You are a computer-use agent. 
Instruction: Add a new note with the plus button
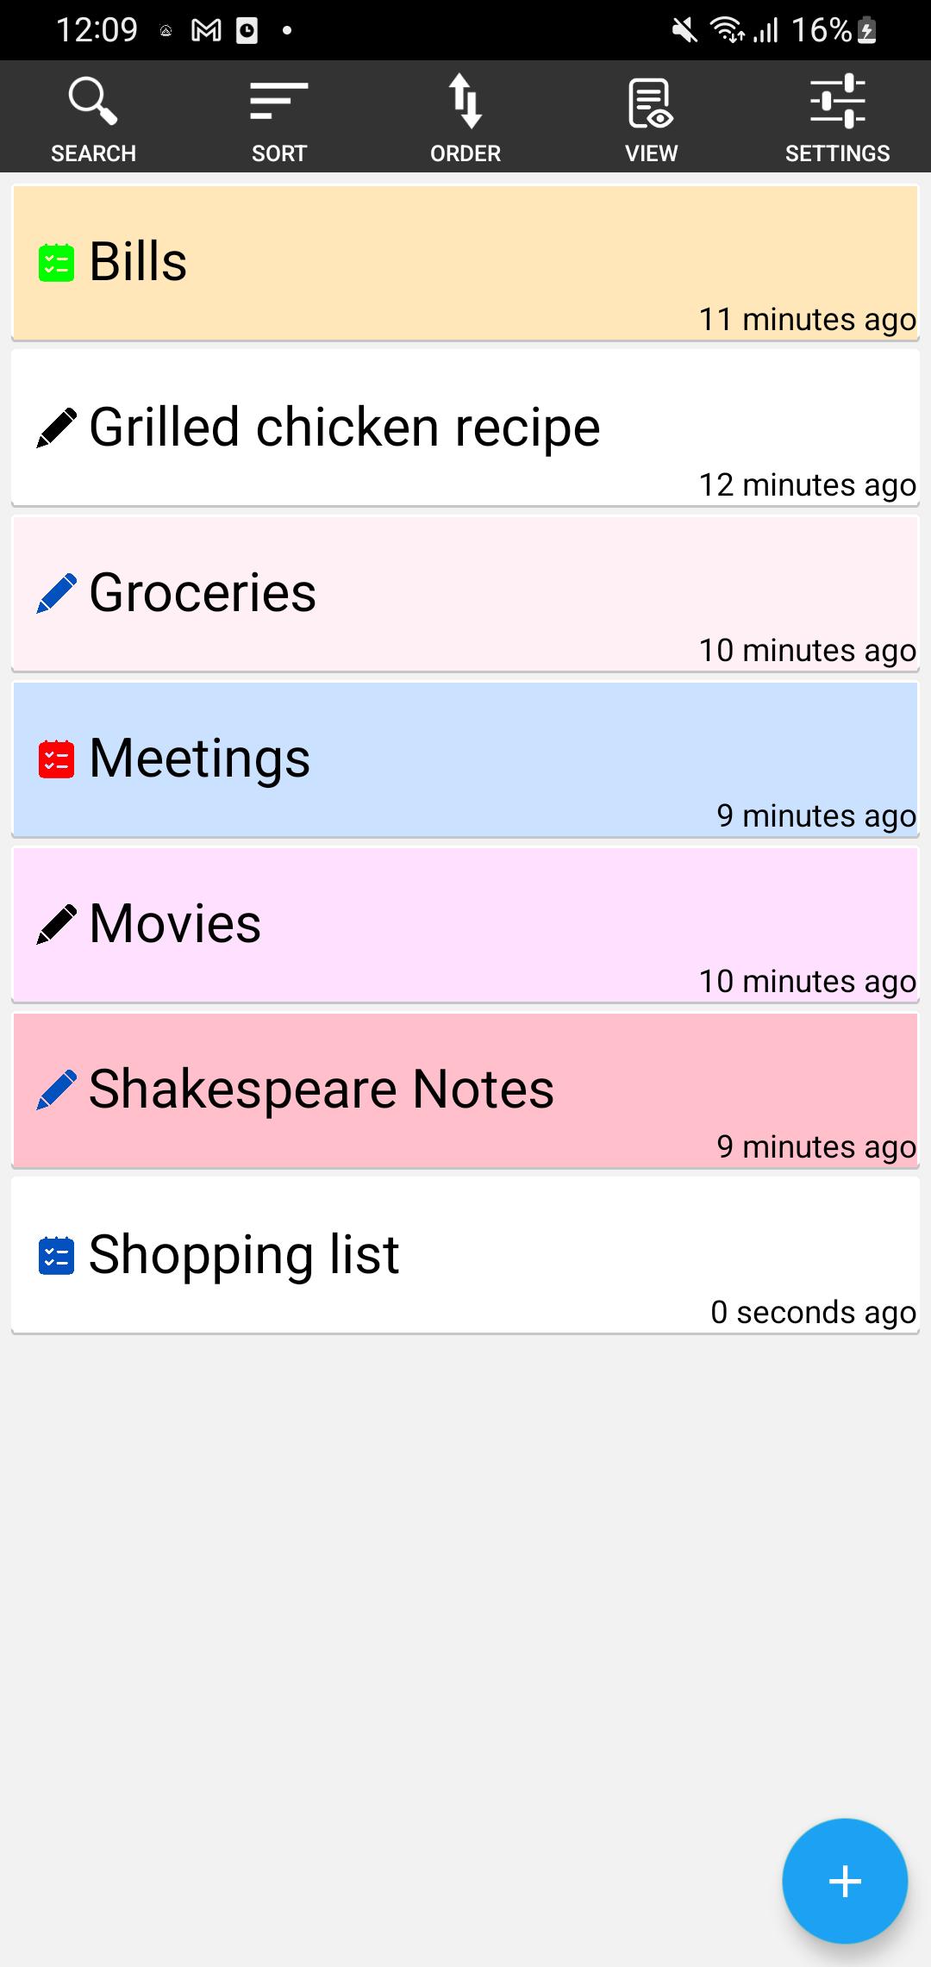pyautogui.click(x=845, y=1881)
